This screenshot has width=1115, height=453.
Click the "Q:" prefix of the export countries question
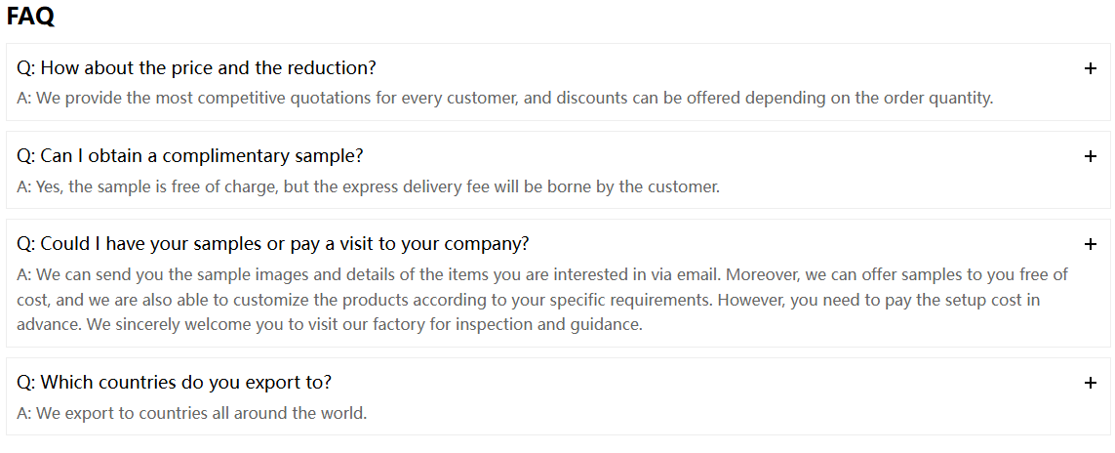pos(26,383)
